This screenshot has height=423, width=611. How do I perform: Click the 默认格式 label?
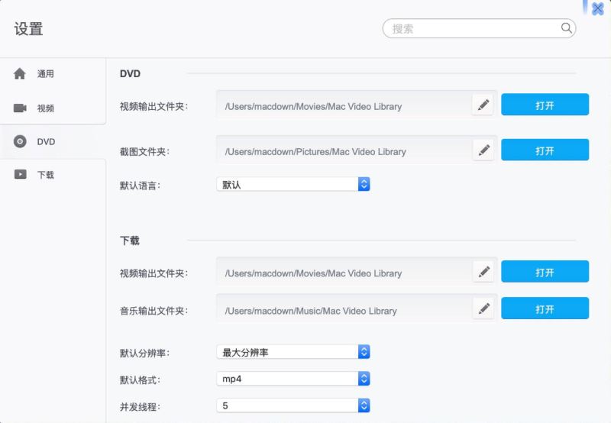tap(140, 379)
